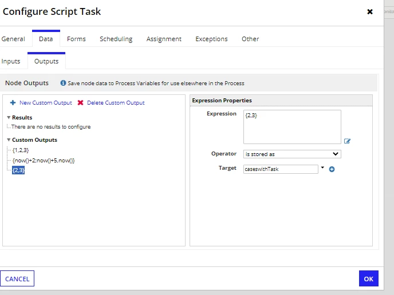This screenshot has height=295, width=394.
Task: Confirm with the OK button
Action: [369, 278]
